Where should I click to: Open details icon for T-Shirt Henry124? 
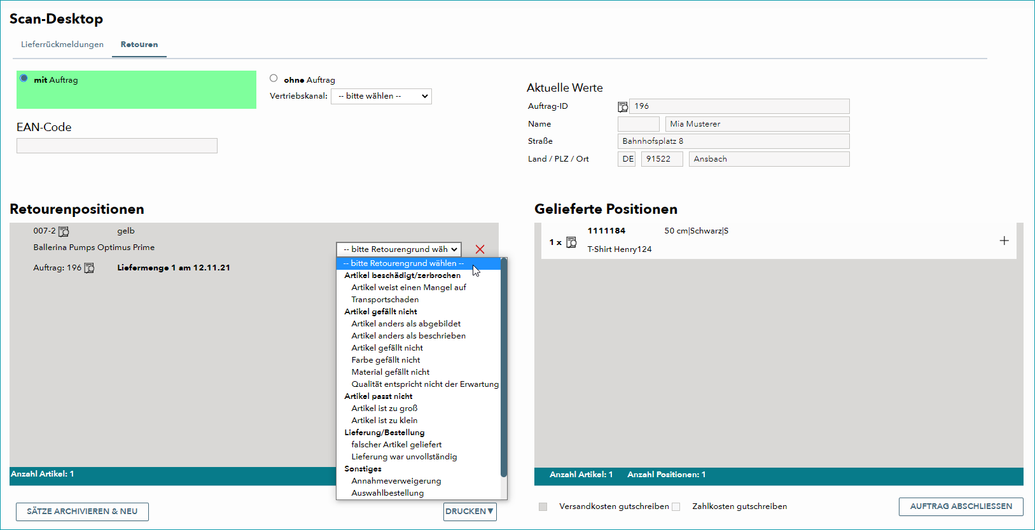571,242
